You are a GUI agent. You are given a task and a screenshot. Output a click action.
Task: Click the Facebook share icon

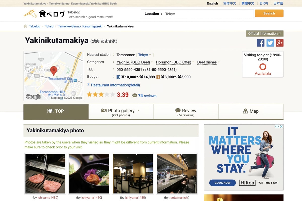(x=260, y=43)
